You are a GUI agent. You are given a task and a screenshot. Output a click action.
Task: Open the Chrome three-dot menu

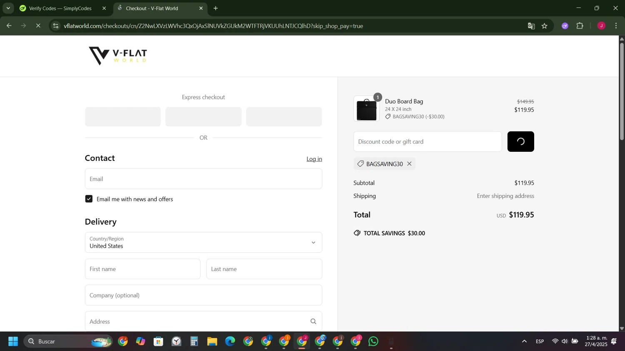point(616,26)
